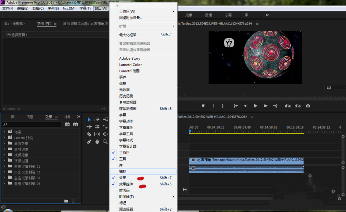Choose the Pen tool
Viewport: 346px width, 212px height.
point(90,141)
